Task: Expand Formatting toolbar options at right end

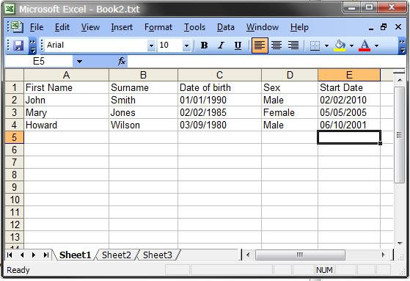Action: coord(402,45)
